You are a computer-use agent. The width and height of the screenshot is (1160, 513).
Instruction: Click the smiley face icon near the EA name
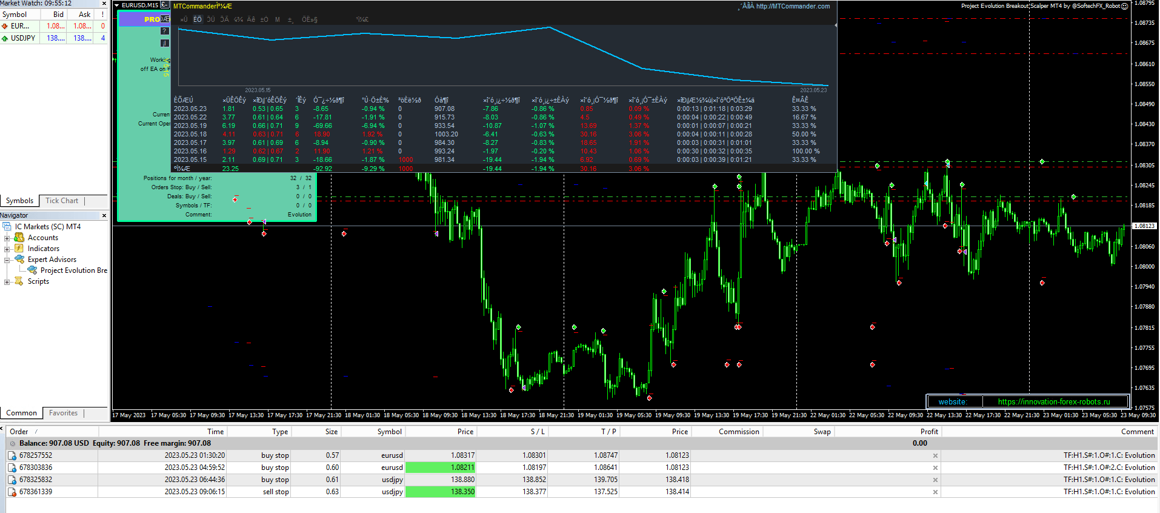point(1125,6)
